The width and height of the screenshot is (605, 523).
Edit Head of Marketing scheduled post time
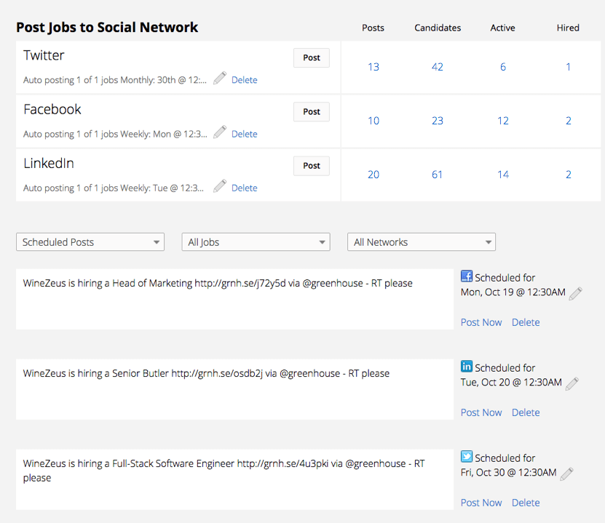click(575, 293)
